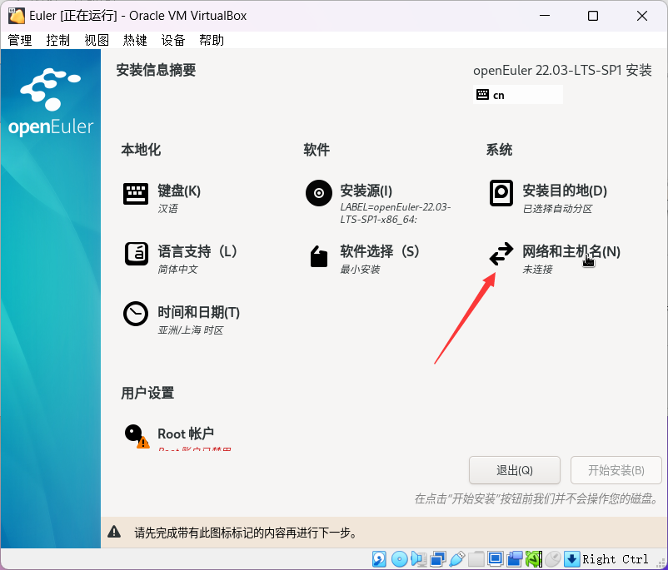Viewport: 668px width, 570px height.
Task: Click the 未连接 network status text
Action: click(x=537, y=269)
